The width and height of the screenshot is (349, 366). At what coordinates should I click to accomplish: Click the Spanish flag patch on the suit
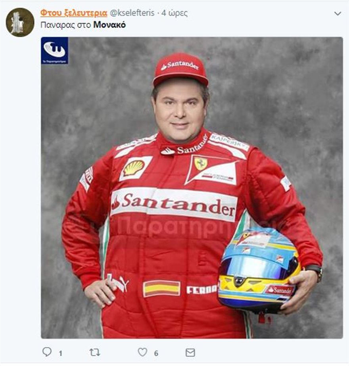[161, 289]
